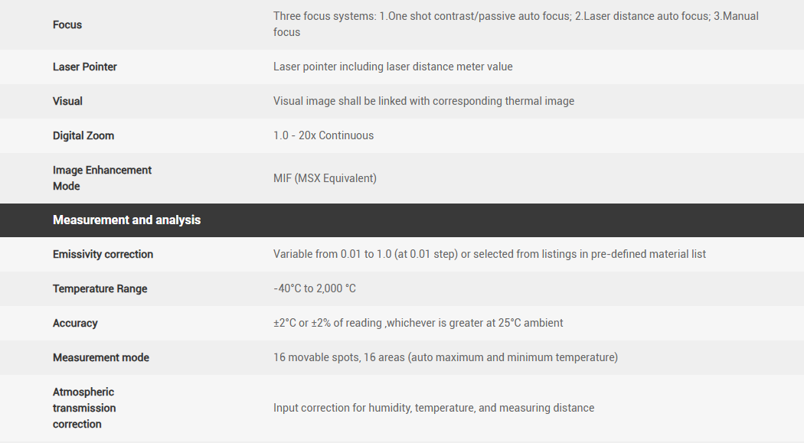804x443 pixels.
Task: Click the Measurement and analysis section header
Action: (126, 220)
